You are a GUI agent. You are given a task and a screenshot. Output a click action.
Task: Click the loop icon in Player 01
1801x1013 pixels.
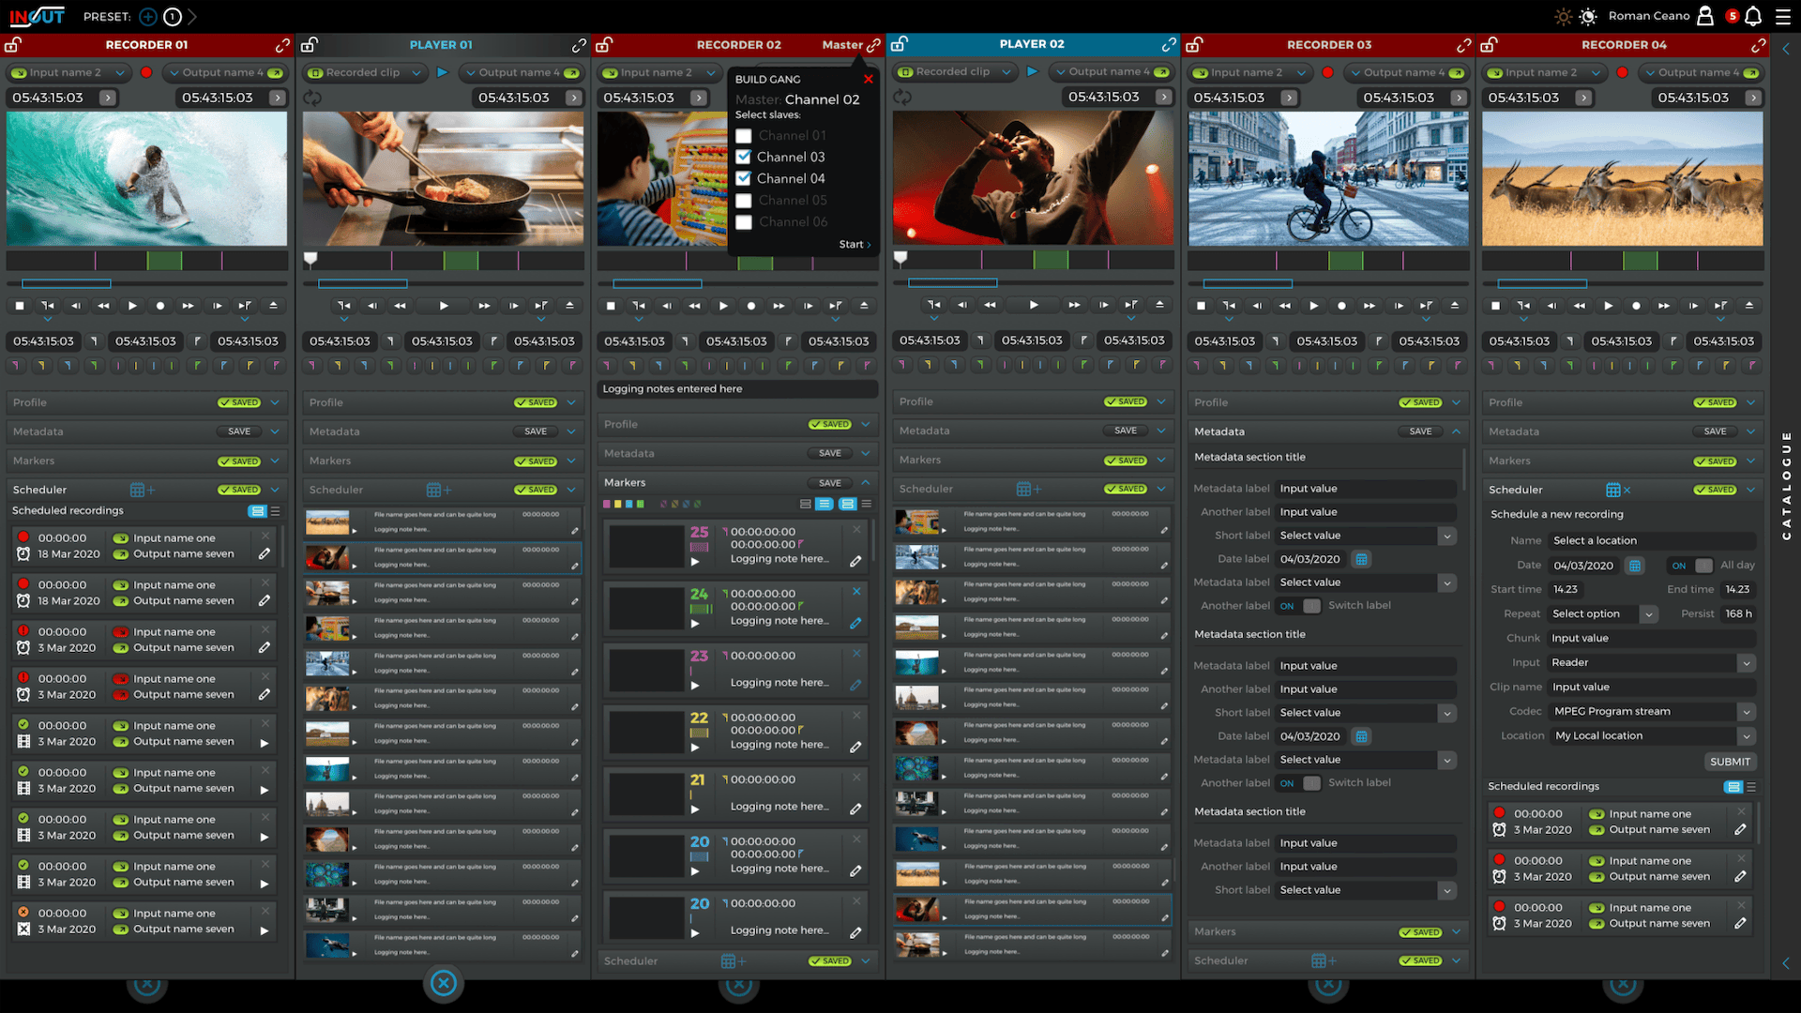pos(312,98)
